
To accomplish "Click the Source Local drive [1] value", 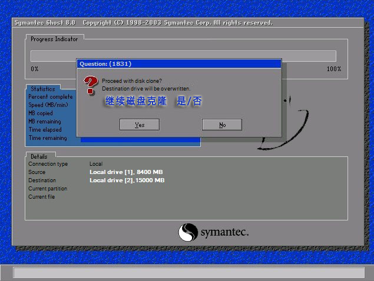I will click(127, 172).
